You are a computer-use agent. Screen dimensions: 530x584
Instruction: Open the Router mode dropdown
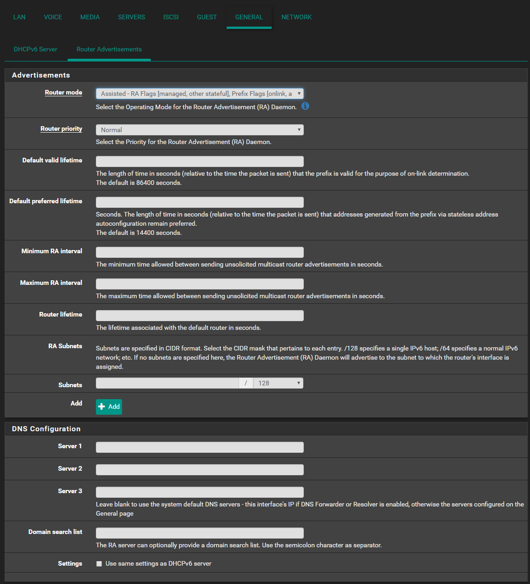tap(200, 94)
